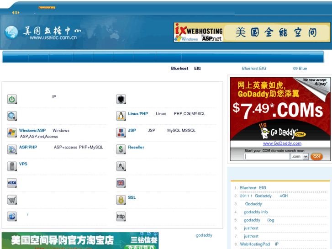332x249 pixels.
Task: Click the shopping cart icon
Action: (12, 200)
